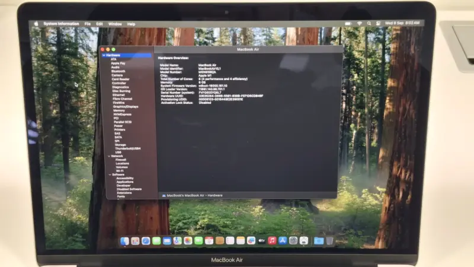
Task: Select Apple Pay in the sidebar
Action: [118, 63]
